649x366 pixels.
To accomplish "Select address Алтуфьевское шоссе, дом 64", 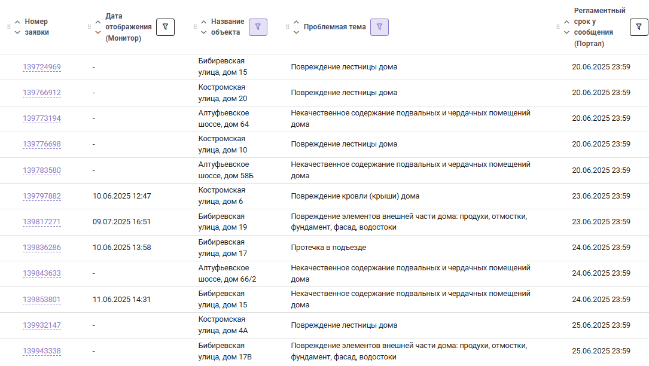I will click(224, 118).
